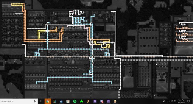193x104 pixels.
Task: Open the League of Legends taskbar icon
Action: click(x=54, y=101)
